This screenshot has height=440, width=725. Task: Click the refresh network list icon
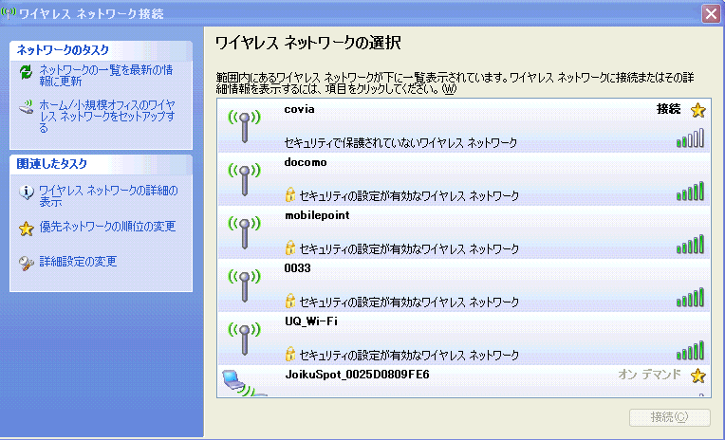click(26, 72)
